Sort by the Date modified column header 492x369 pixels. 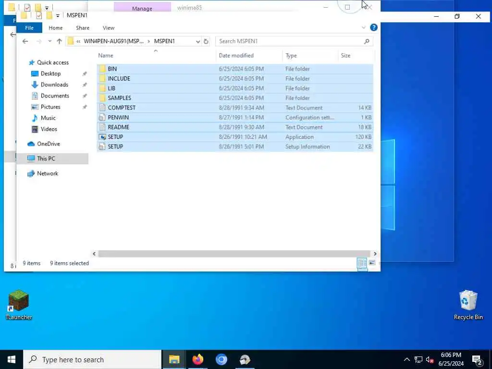pos(249,56)
